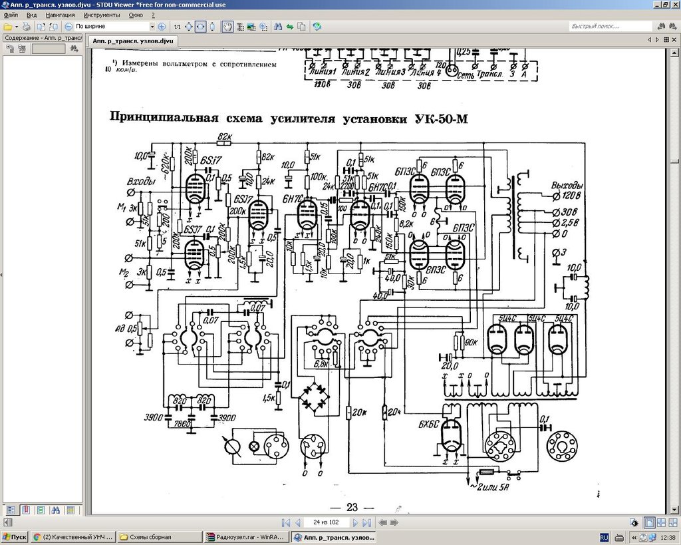Click the copy pages icon in toolbar
Image resolution: width=681 pixels, height=545 pixels.
(x=301, y=27)
